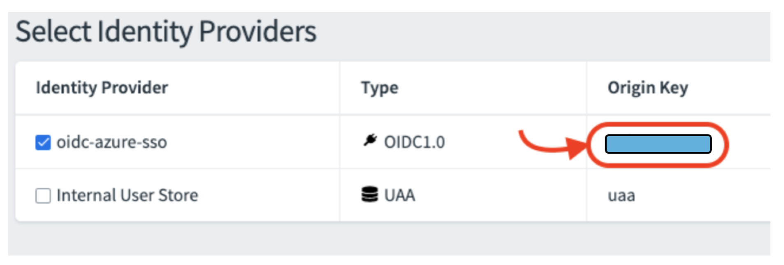Click the uppercase UAA type text
This screenshot has height=265, width=784.
click(399, 195)
